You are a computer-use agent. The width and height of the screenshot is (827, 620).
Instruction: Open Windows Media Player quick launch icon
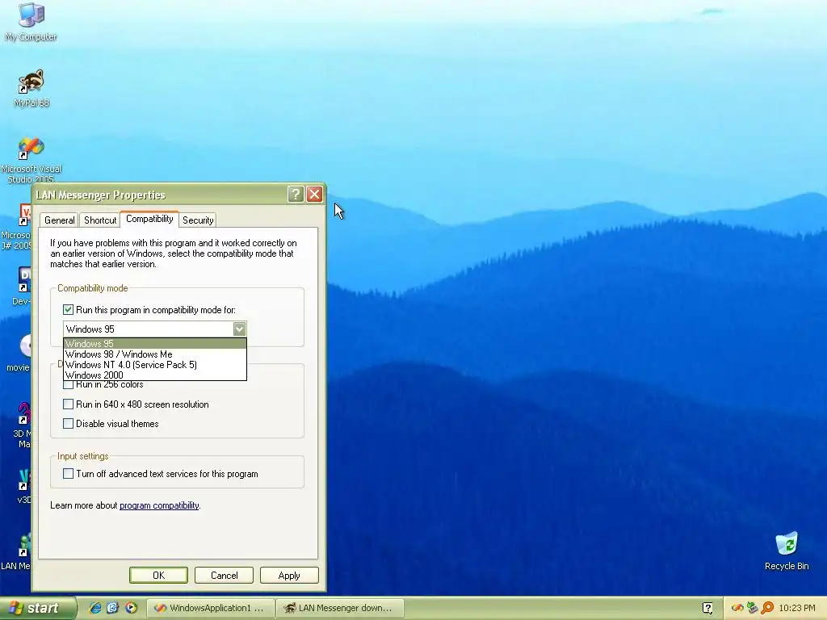tap(131, 608)
